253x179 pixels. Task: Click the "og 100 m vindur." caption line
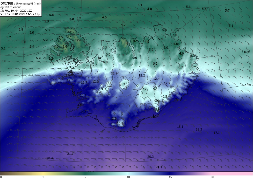tap(11, 7)
